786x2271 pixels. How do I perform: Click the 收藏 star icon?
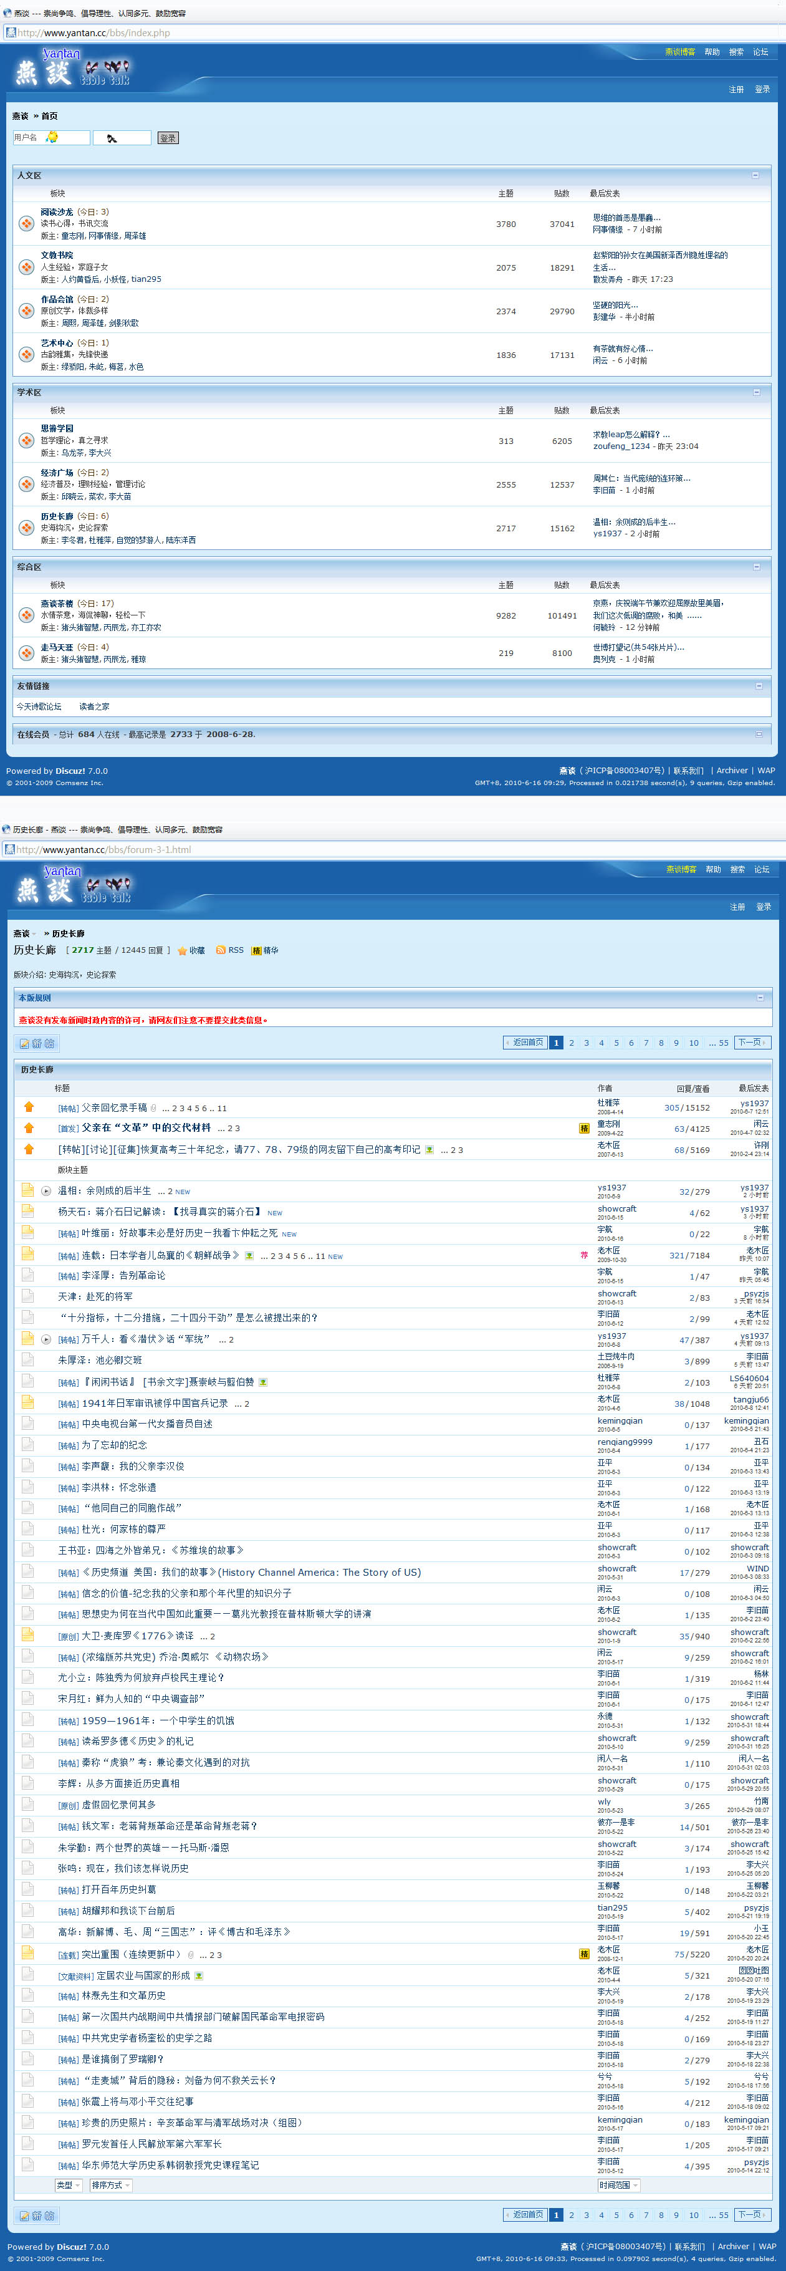coord(183,950)
